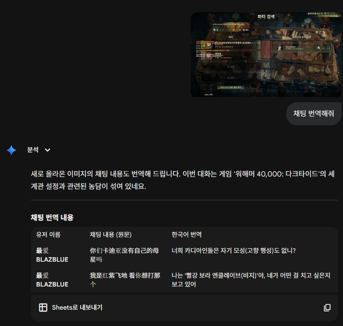Click the intro paragraph starting 새로 올라온 이미지의
Viewport: 343px width, 326px height.
click(x=183, y=180)
